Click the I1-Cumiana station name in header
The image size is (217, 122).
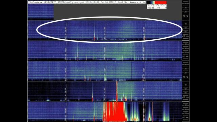[35, 2]
